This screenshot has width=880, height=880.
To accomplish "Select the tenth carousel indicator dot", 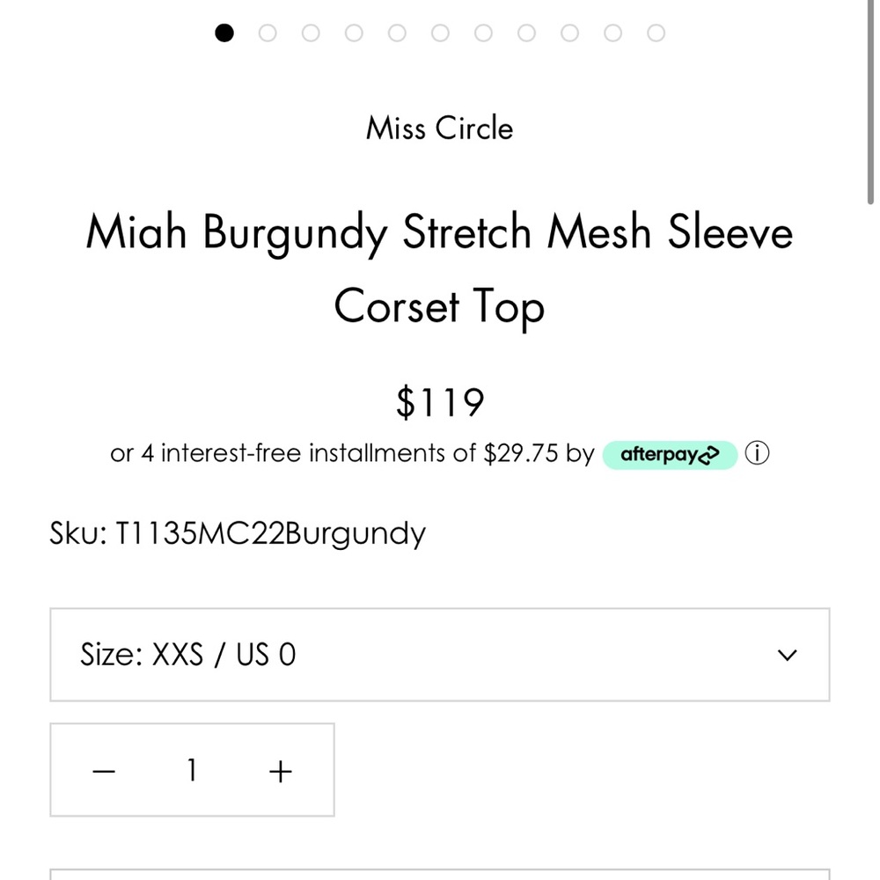I will (x=612, y=33).
